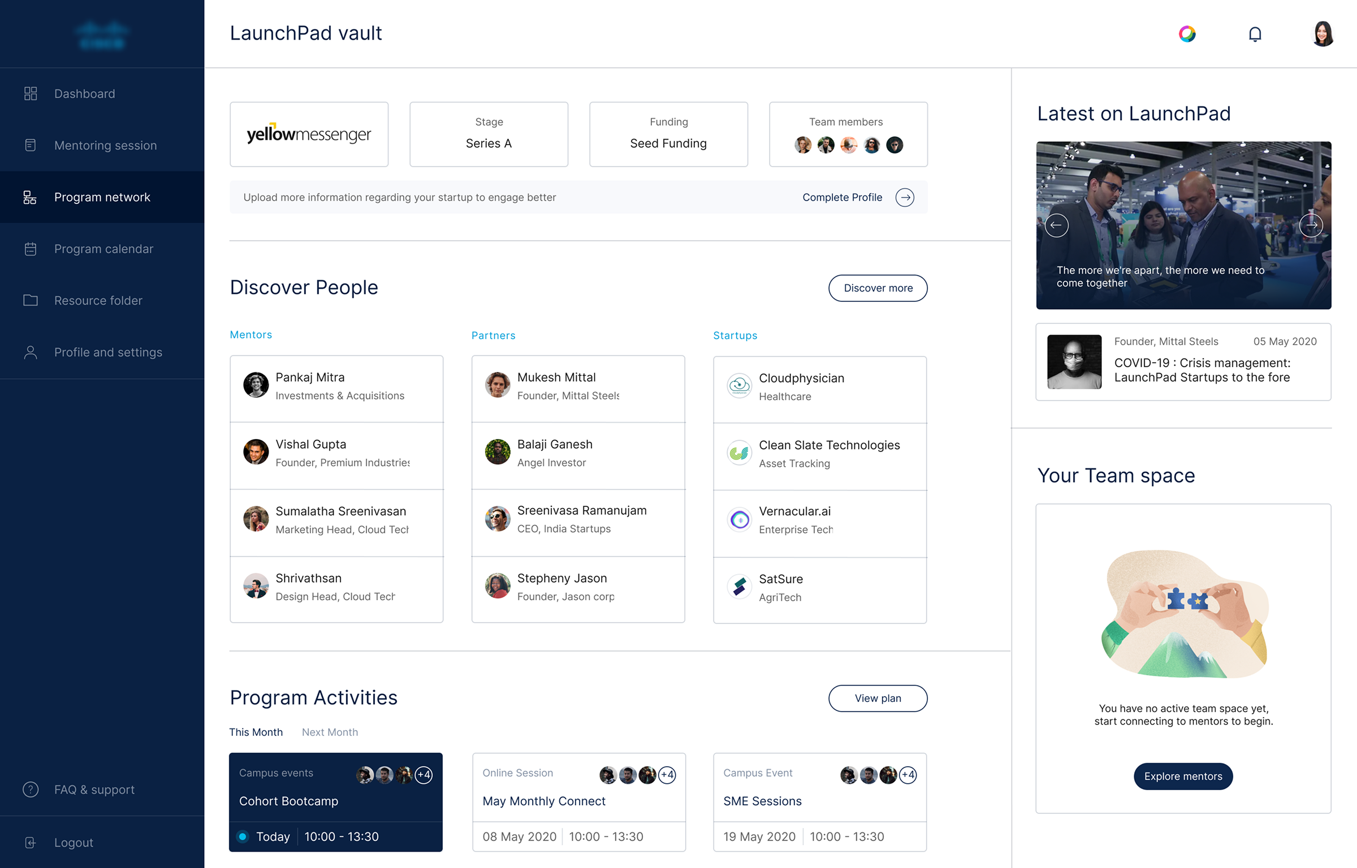Click masked man article thumbnail
The image size is (1357, 868).
coord(1074,362)
